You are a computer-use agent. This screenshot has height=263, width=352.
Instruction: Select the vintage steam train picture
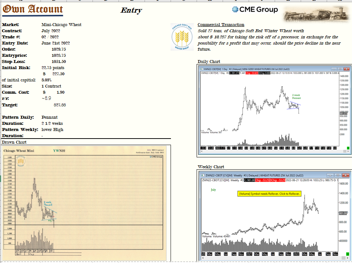coord(317,14)
